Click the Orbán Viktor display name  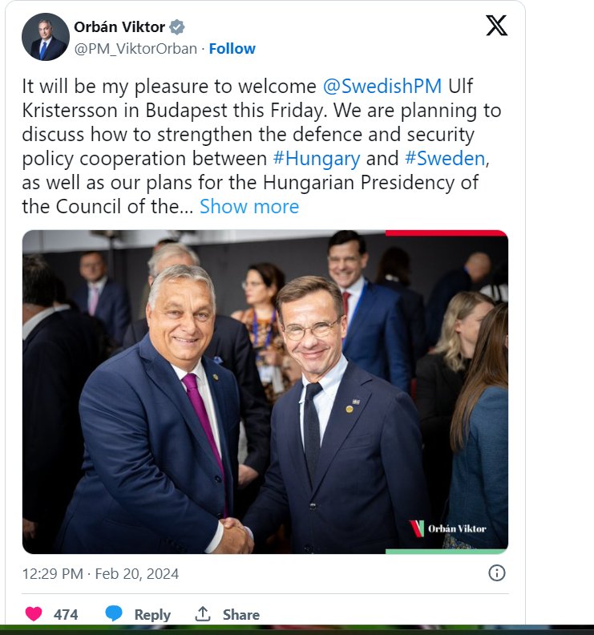(119, 27)
